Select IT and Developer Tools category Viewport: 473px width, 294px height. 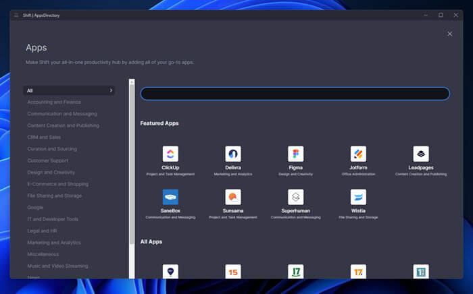click(x=53, y=219)
